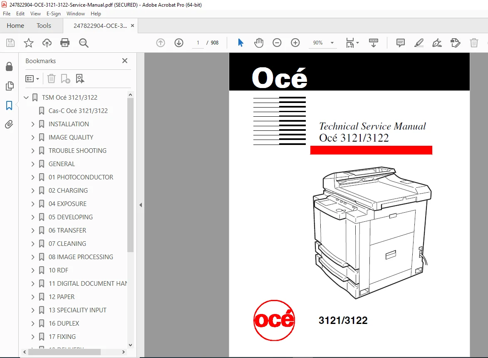Viewport: 488px width, 358px height.
Task: Jump to the 17 FIXING bookmark
Action: tap(62, 337)
